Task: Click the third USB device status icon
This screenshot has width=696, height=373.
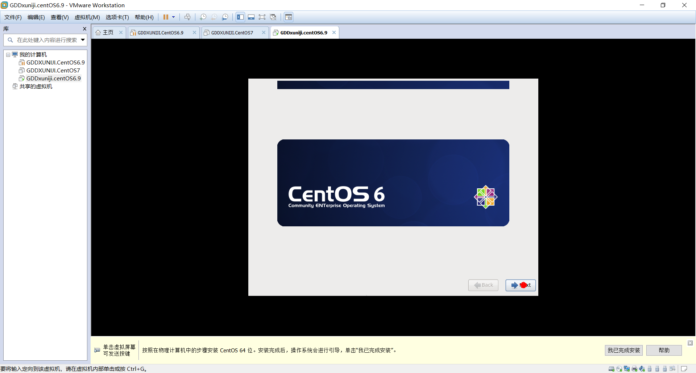Action: tap(665, 369)
